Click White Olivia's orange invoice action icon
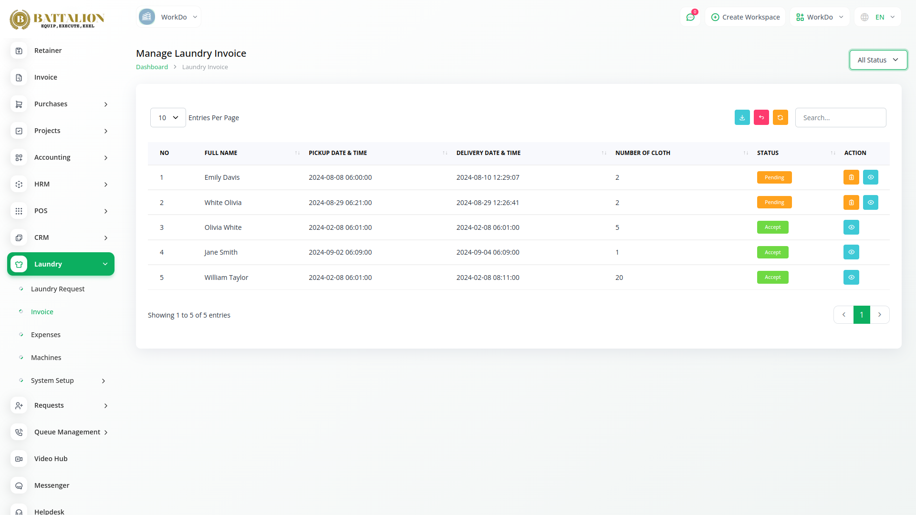The image size is (916, 515). click(851, 202)
